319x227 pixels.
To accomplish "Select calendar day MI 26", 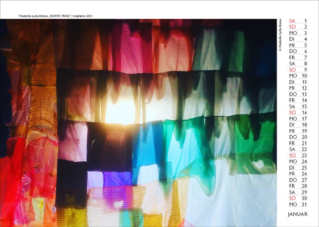I will 298,174.
